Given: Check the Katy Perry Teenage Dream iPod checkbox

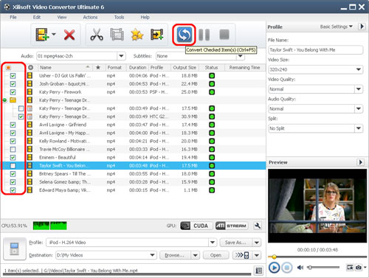Looking at the screenshot, I should point(21,108).
